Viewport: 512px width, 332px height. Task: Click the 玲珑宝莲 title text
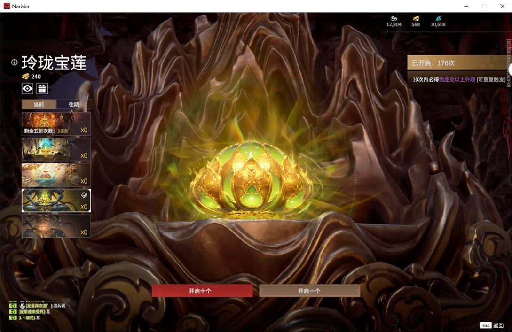54,62
